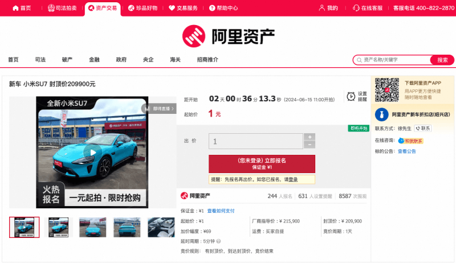This screenshot has width=456, height=263.
Task: Go to 首页 in the top red bar
Action: 22,8
